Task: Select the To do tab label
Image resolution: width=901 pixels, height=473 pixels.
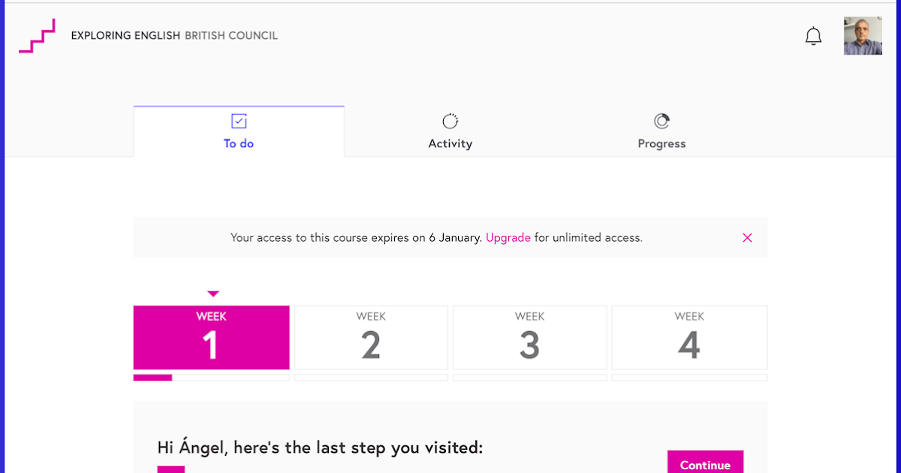Action: coord(239,143)
